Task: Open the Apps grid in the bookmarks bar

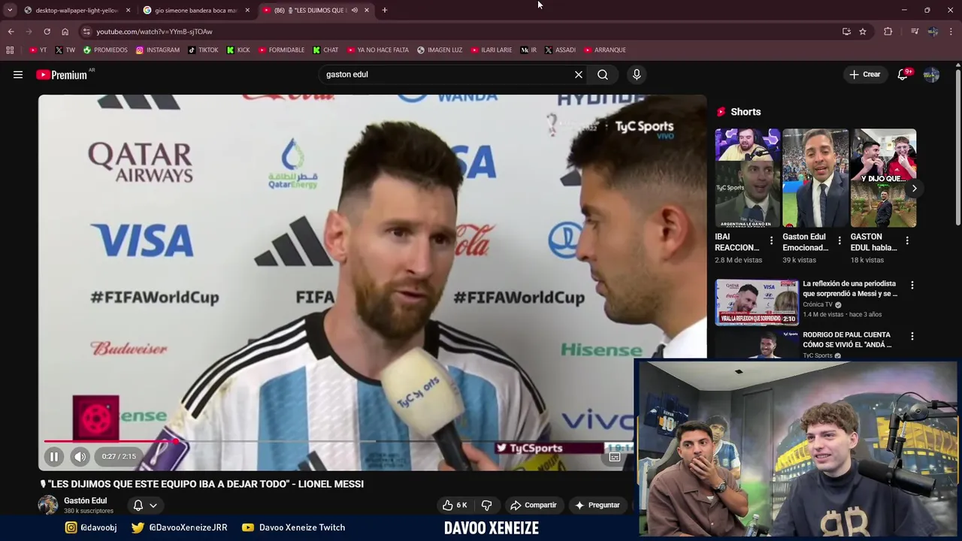Action: [x=10, y=50]
